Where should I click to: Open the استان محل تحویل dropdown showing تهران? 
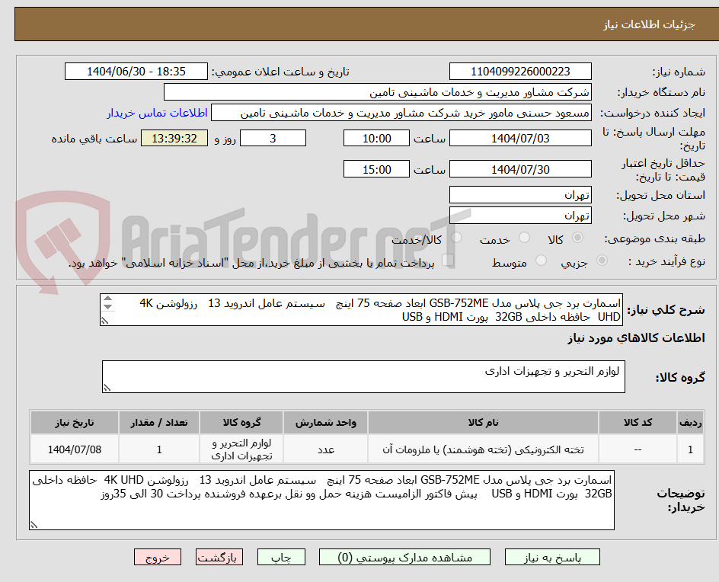point(520,194)
